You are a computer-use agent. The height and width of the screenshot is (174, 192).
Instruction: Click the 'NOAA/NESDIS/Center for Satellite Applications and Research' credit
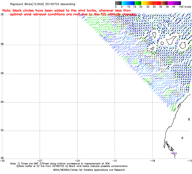[89, 170]
